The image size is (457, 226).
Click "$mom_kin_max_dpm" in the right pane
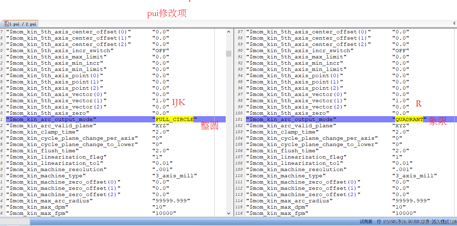pos(277,207)
